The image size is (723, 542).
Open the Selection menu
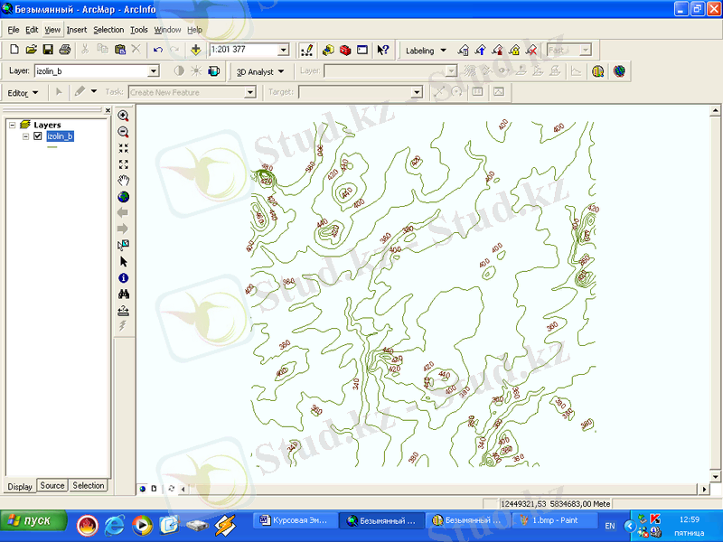108,30
